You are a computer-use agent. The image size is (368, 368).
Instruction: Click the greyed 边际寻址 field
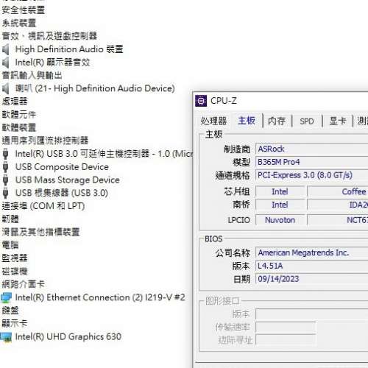click(x=286, y=340)
